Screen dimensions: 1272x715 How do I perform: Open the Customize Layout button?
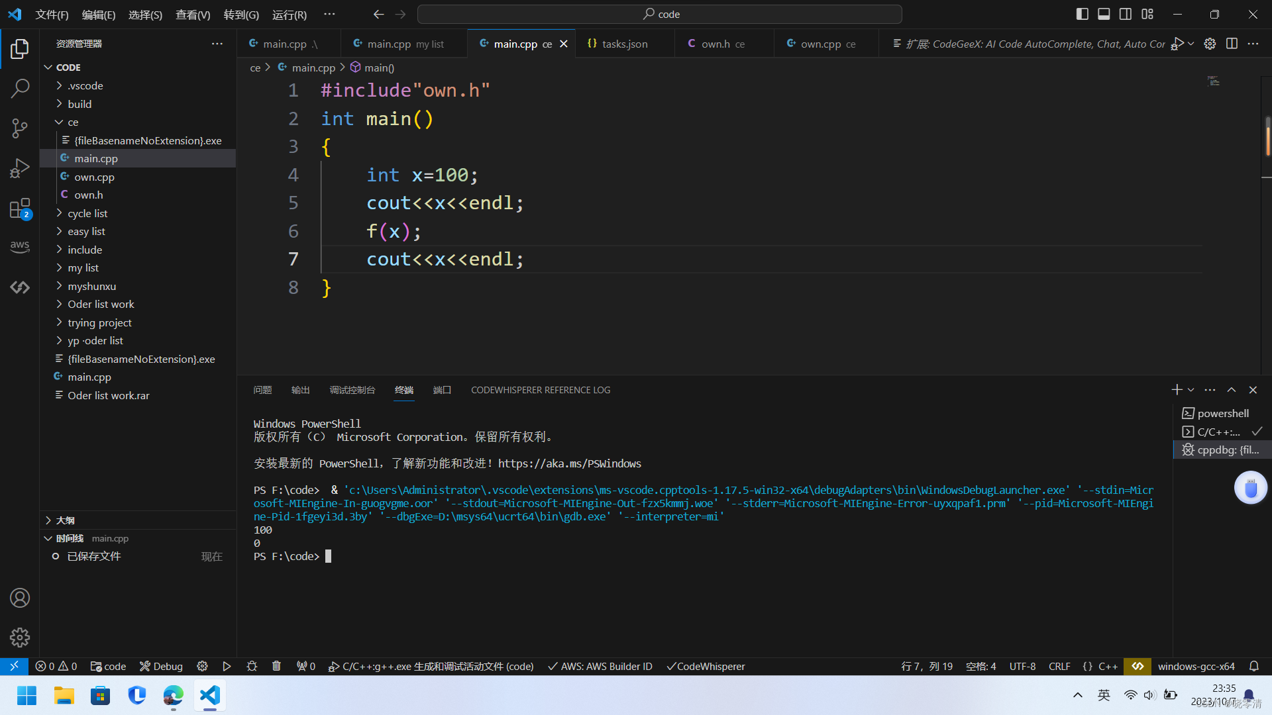tap(1147, 15)
